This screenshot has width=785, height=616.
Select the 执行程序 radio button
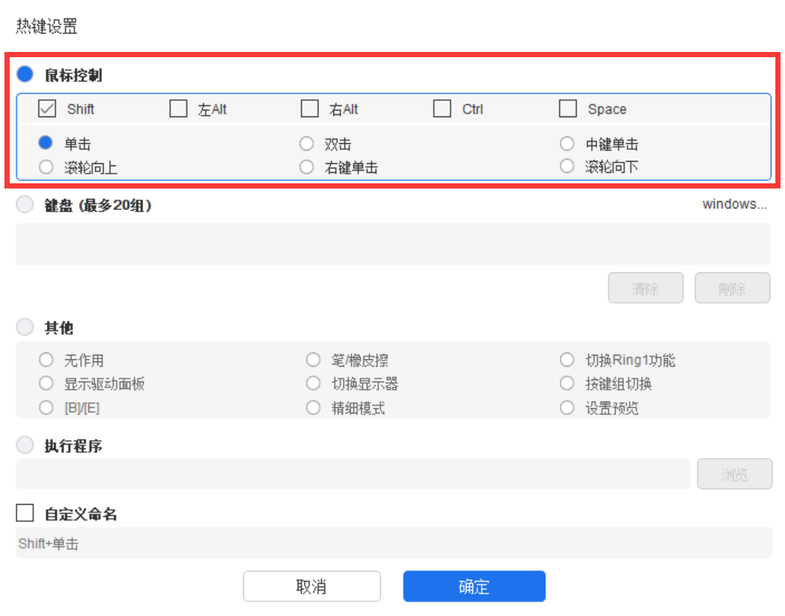pos(25,445)
